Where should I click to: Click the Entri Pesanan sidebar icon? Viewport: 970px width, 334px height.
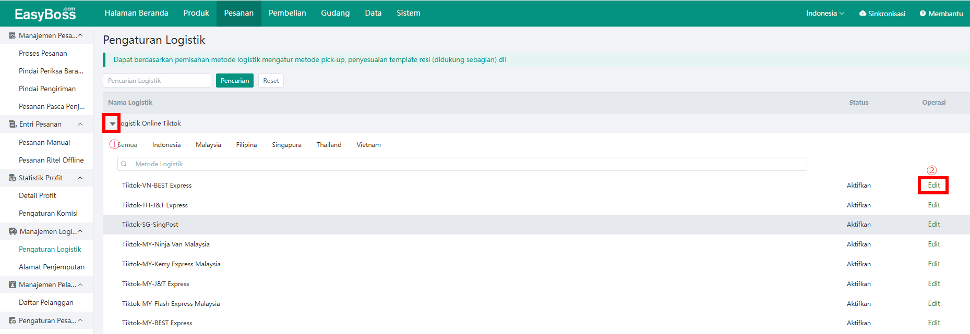(x=13, y=124)
